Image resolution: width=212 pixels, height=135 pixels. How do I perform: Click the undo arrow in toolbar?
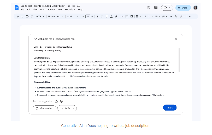pos(18,16)
